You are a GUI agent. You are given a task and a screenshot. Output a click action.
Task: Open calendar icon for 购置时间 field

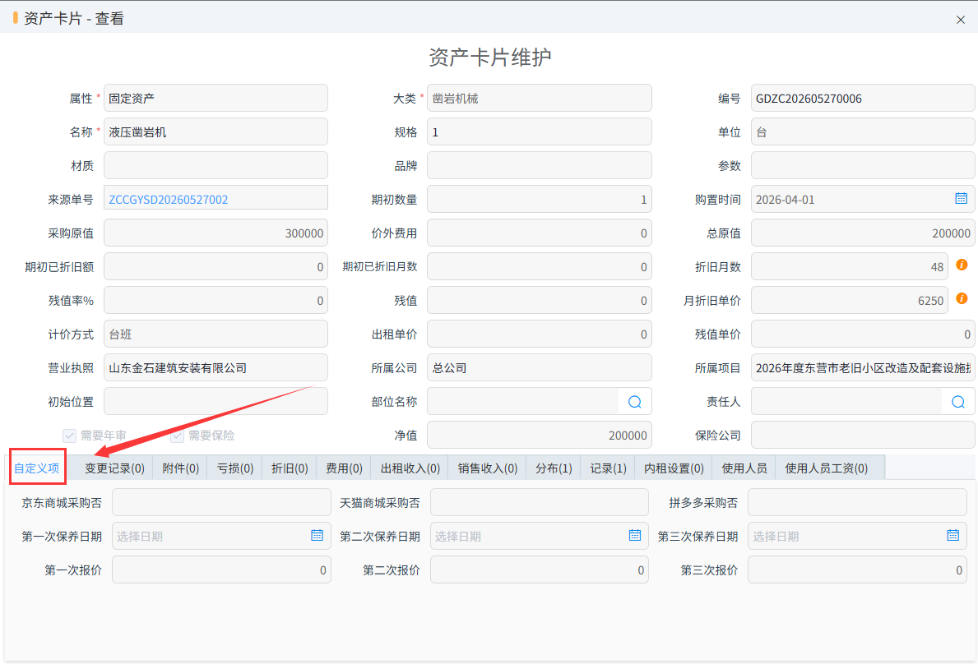pos(962,198)
